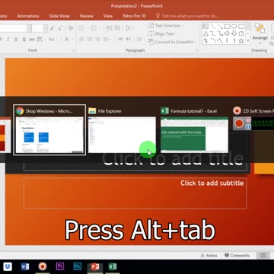Click the Tell me what you want search

[187, 16]
